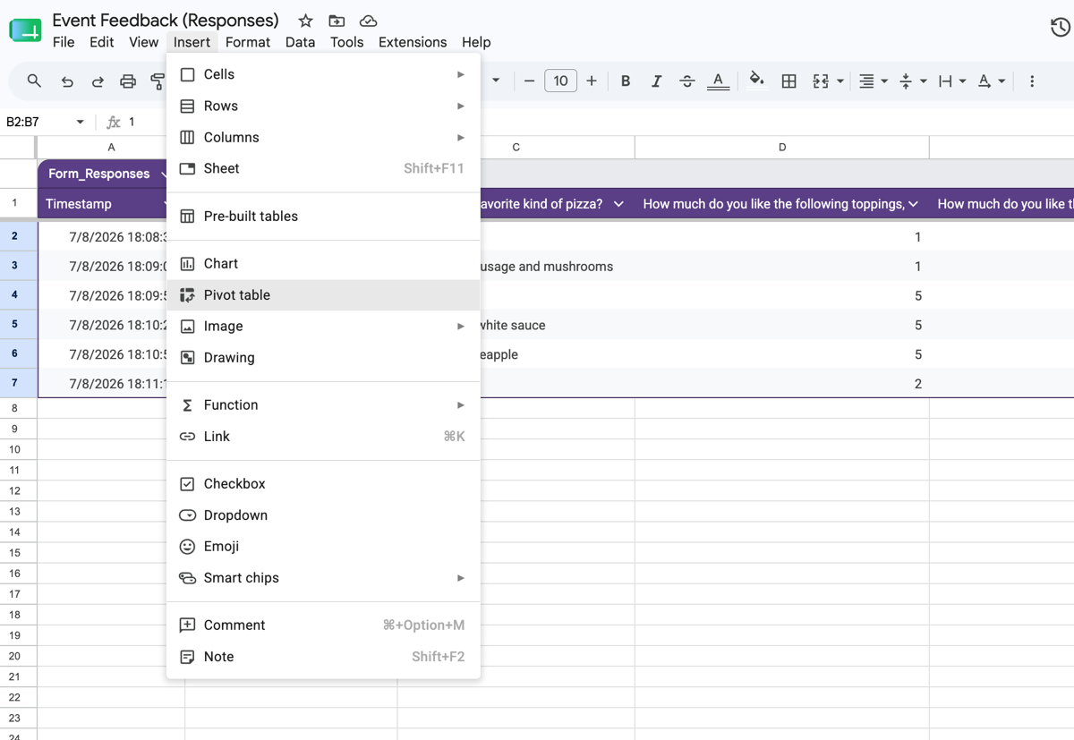Viewport: 1074px width, 740px height.
Task: Star the Event Feedback document
Action: [x=305, y=21]
